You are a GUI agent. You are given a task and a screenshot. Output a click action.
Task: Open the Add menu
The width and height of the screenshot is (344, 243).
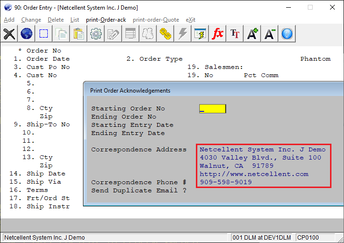[x=9, y=20]
